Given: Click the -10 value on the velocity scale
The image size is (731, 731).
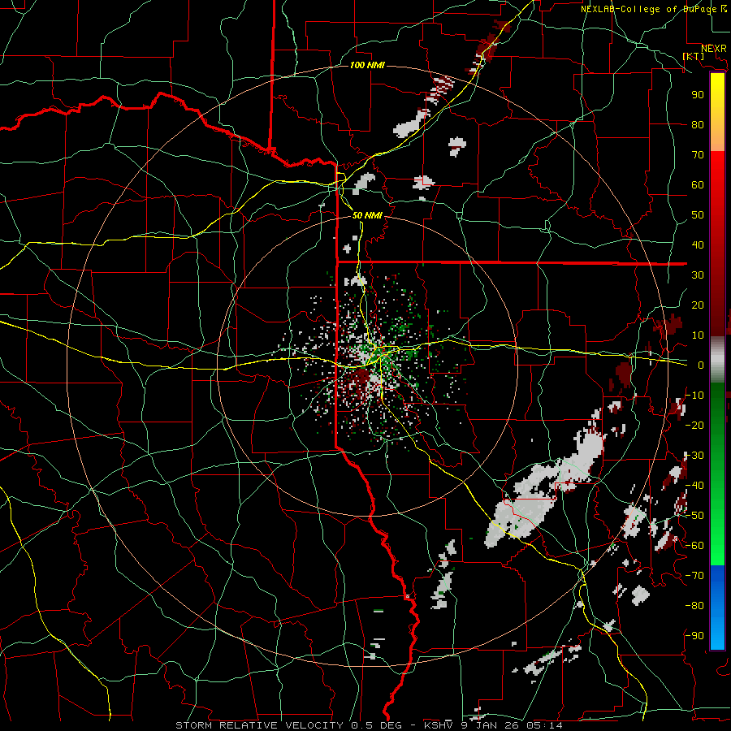Looking at the screenshot, I should (x=694, y=396).
